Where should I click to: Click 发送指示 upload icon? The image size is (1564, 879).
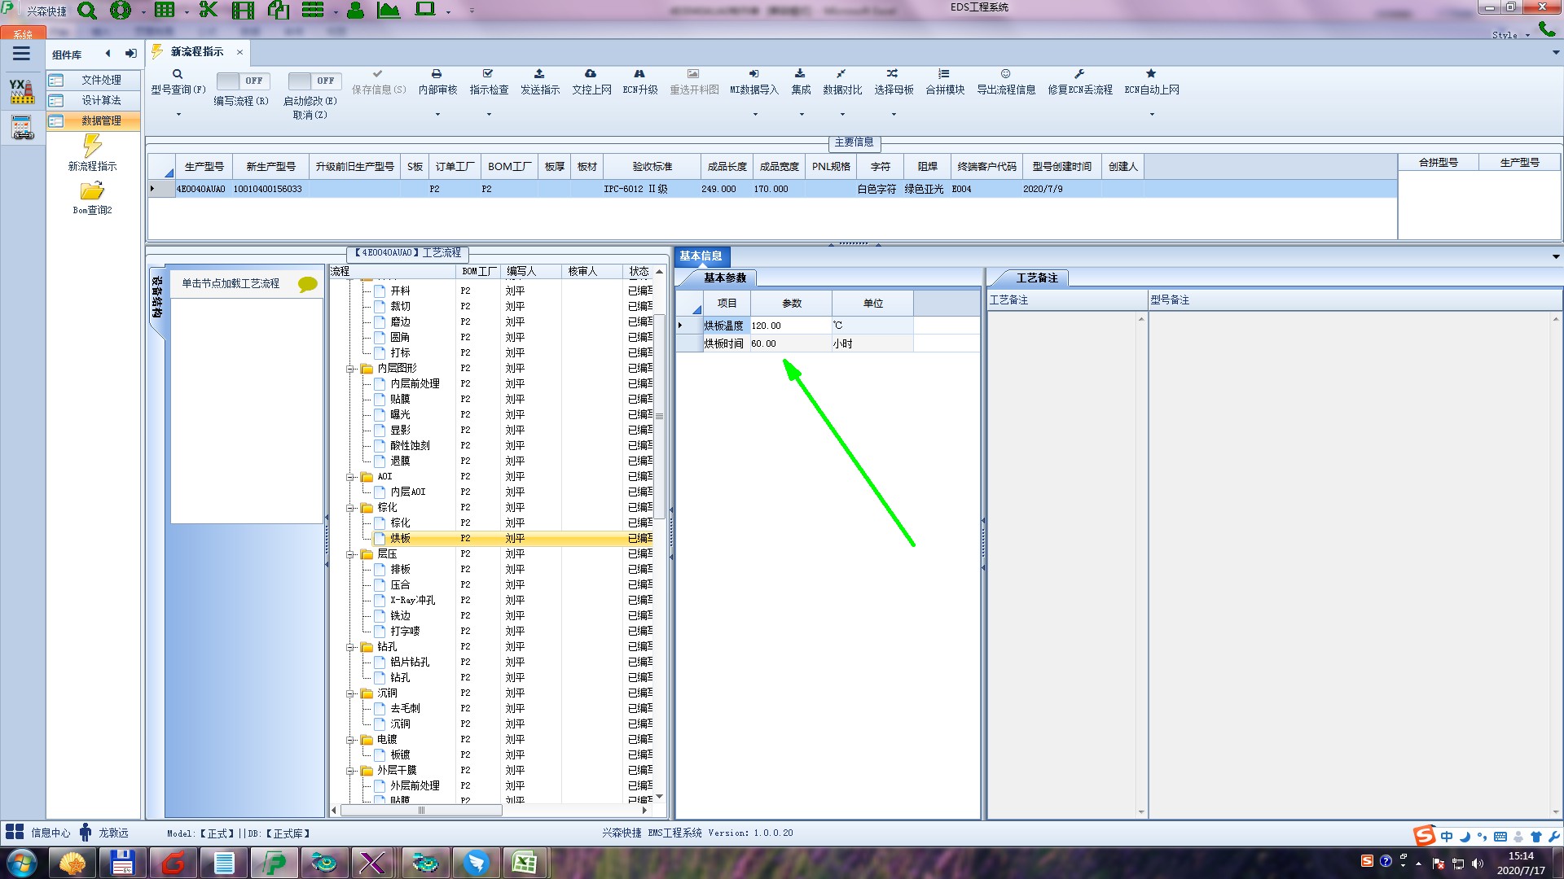(x=539, y=74)
